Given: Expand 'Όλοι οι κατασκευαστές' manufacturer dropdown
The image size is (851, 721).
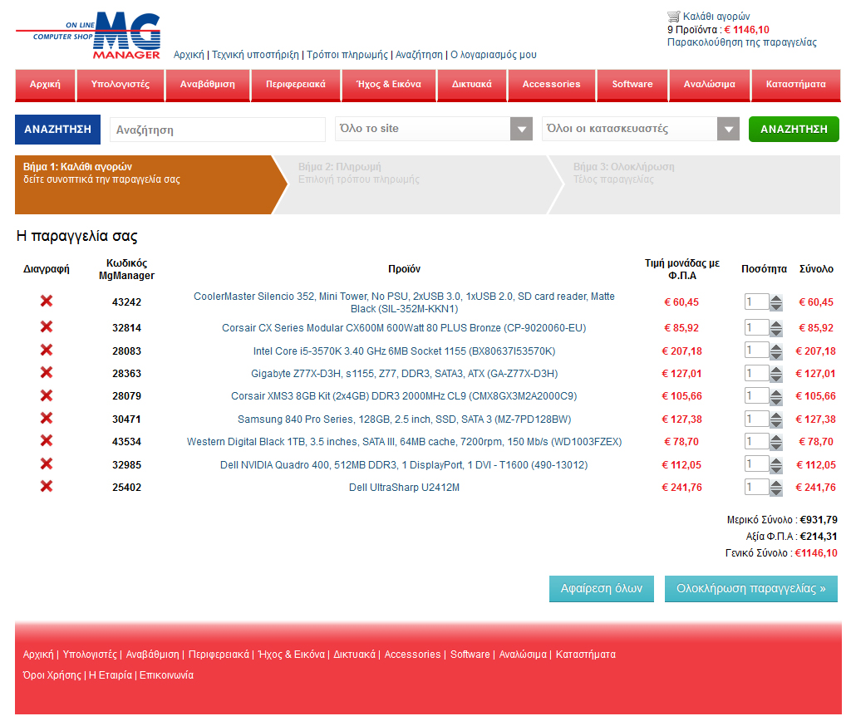Looking at the screenshot, I should (641, 129).
